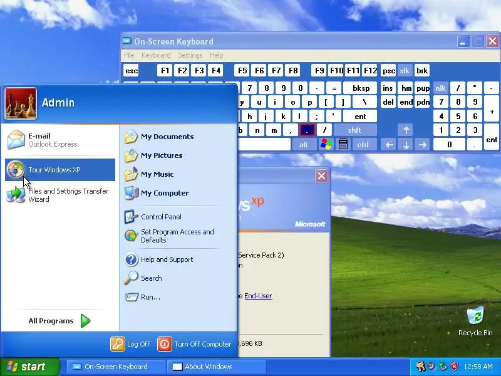Click the red security shield tray icon
The width and height of the screenshot is (501, 376).
[x=455, y=367]
